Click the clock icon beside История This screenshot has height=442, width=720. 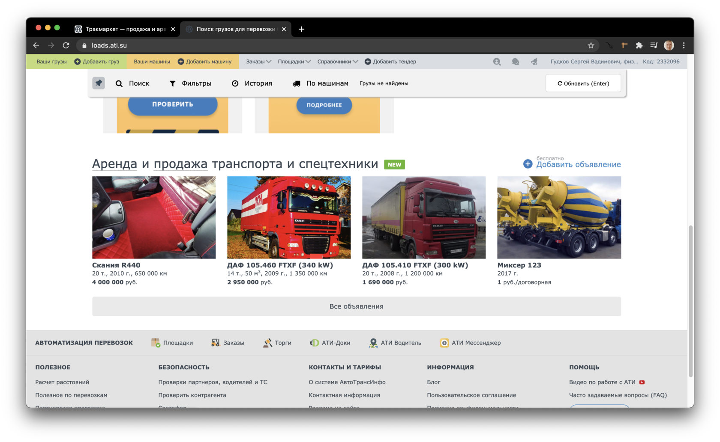pos(235,83)
